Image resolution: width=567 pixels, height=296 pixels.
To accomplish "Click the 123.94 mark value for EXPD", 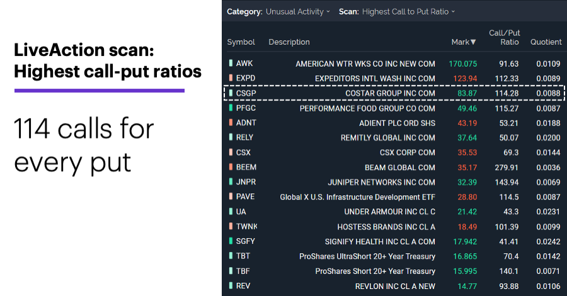I will pyautogui.click(x=465, y=79).
